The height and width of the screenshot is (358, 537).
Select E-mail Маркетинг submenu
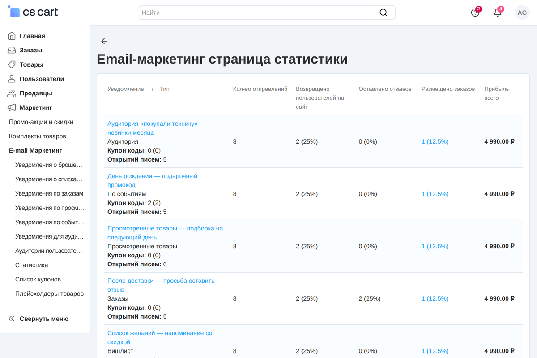(35, 150)
